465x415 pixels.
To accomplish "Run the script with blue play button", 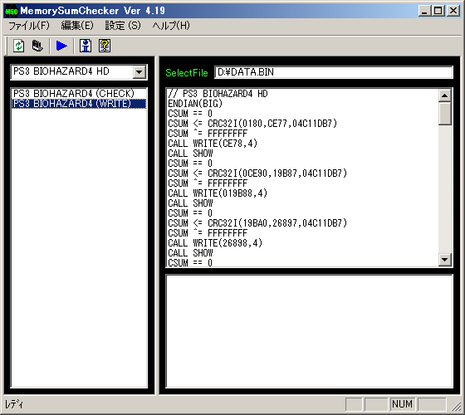I will [61, 46].
